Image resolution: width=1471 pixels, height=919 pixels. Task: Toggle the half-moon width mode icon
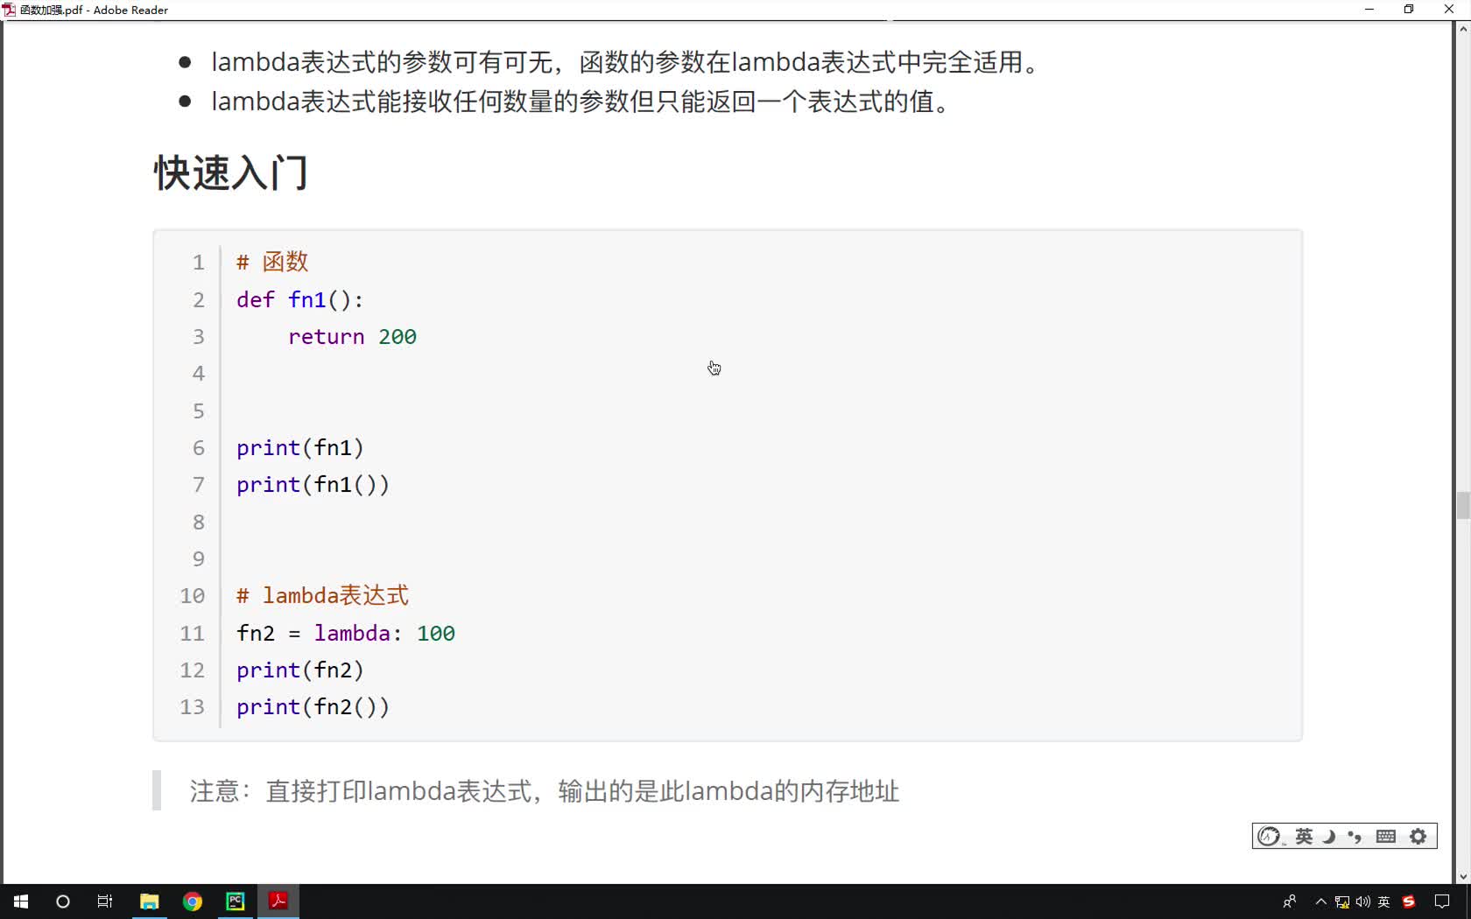click(x=1329, y=837)
